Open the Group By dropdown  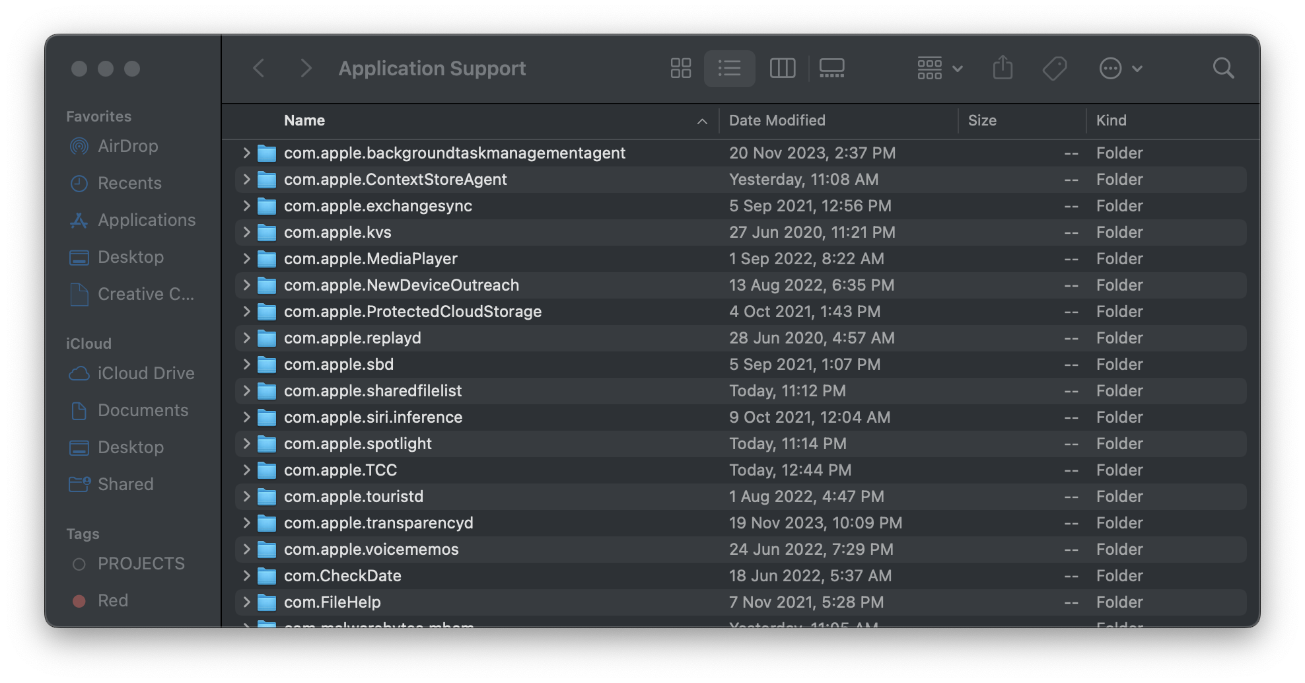[939, 68]
